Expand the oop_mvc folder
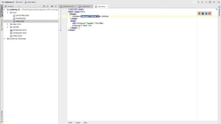Image resolution: width=221 pixels, height=124 pixels. pyautogui.click(x=8, y=24)
